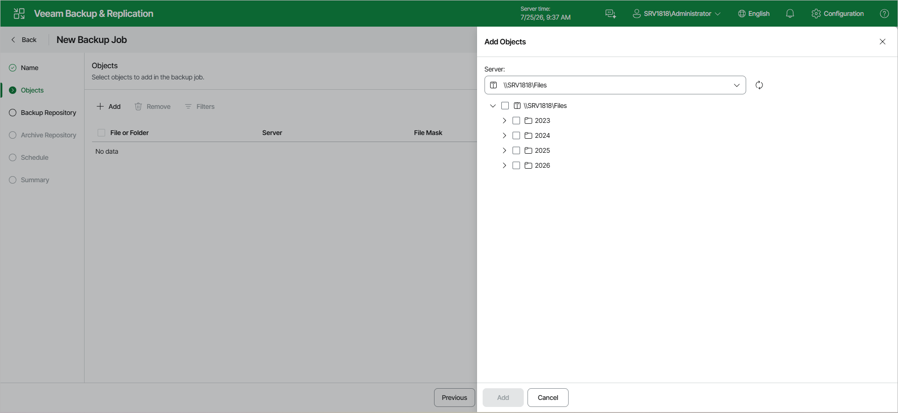Select the Backup Repository step
Image resolution: width=898 pixels, height=413 pixels.
(43, 113)
